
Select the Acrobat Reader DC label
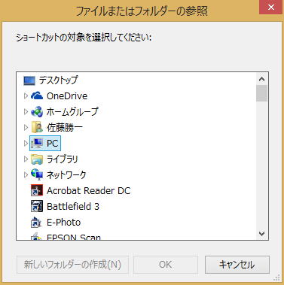(89, 191)
